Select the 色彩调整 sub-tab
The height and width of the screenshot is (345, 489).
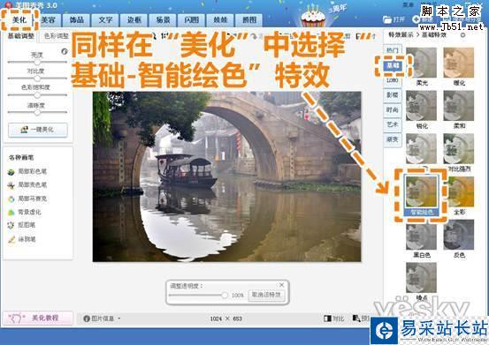pos(56,36)
